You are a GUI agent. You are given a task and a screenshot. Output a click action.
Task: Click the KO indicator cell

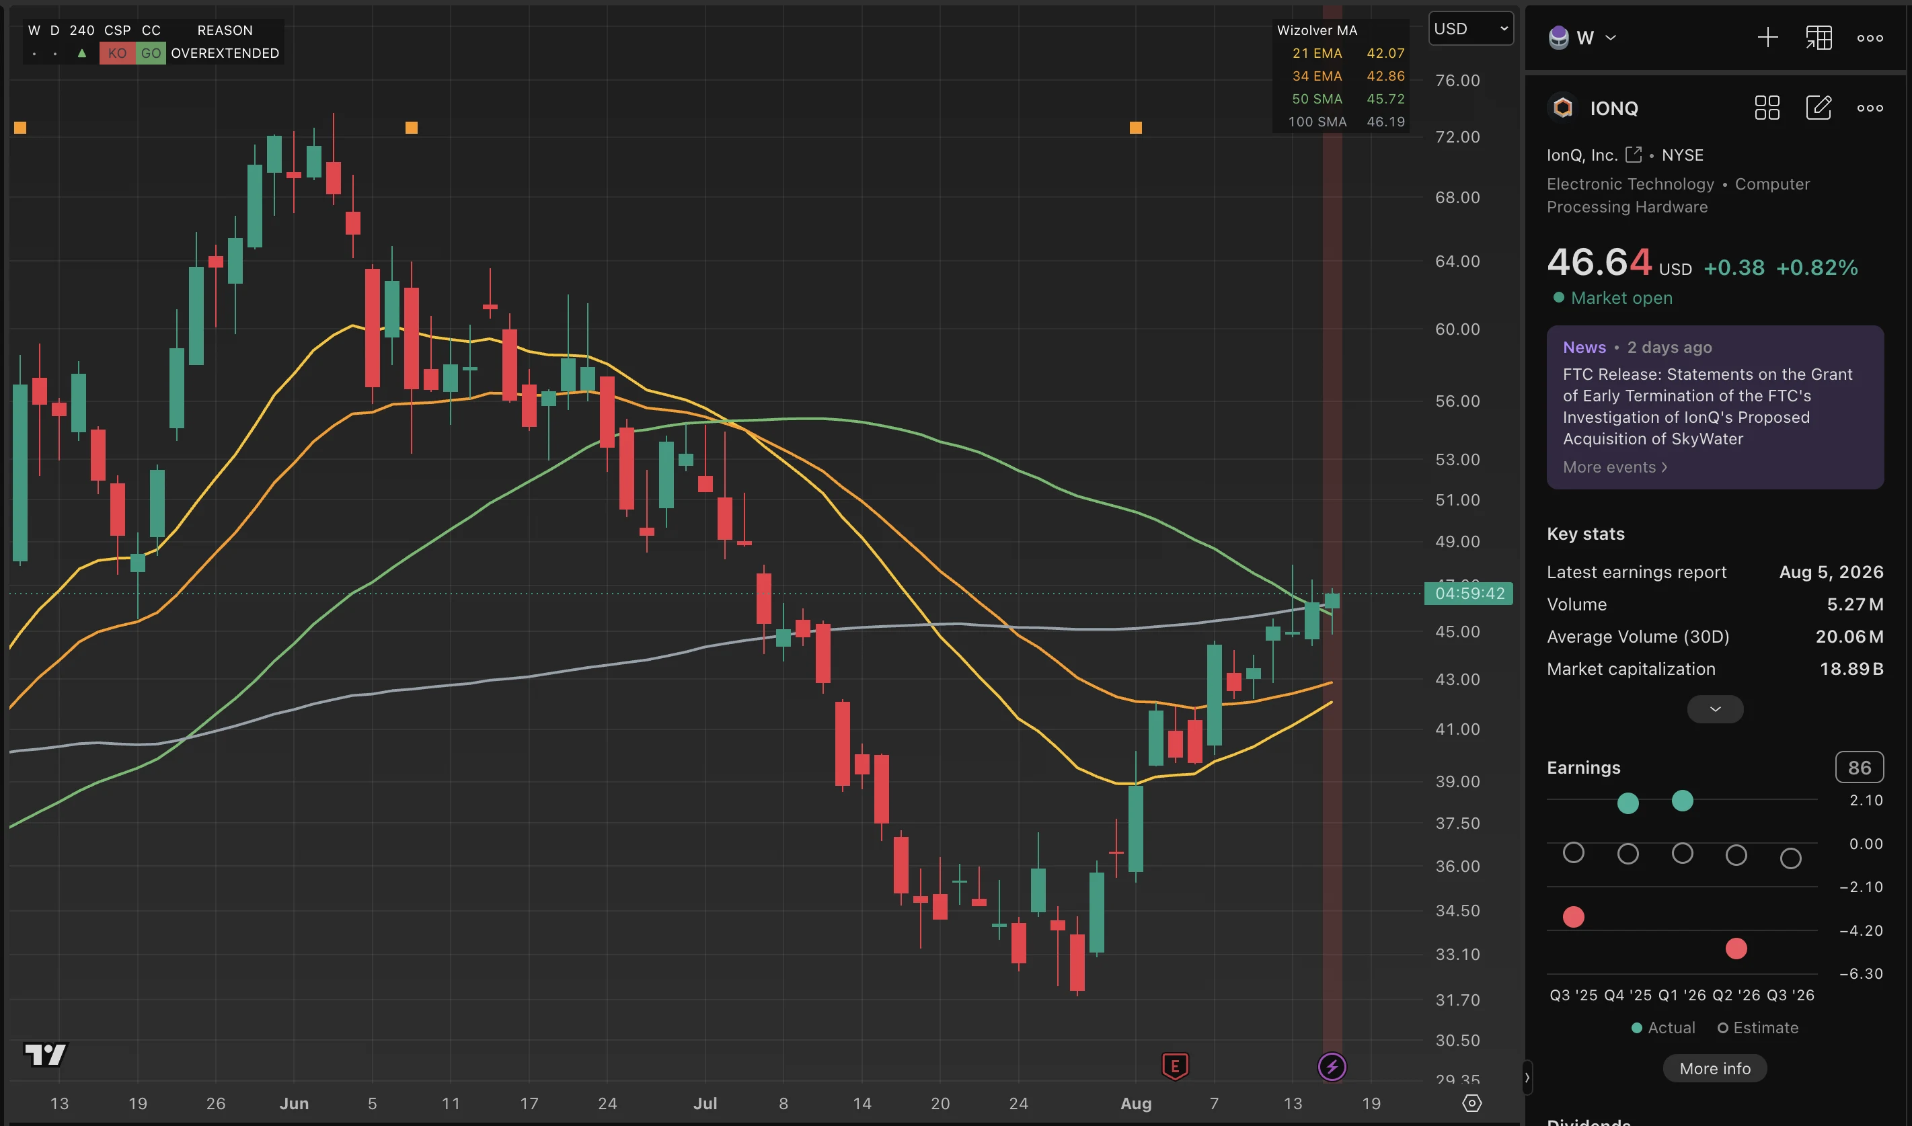pos(117,53)
